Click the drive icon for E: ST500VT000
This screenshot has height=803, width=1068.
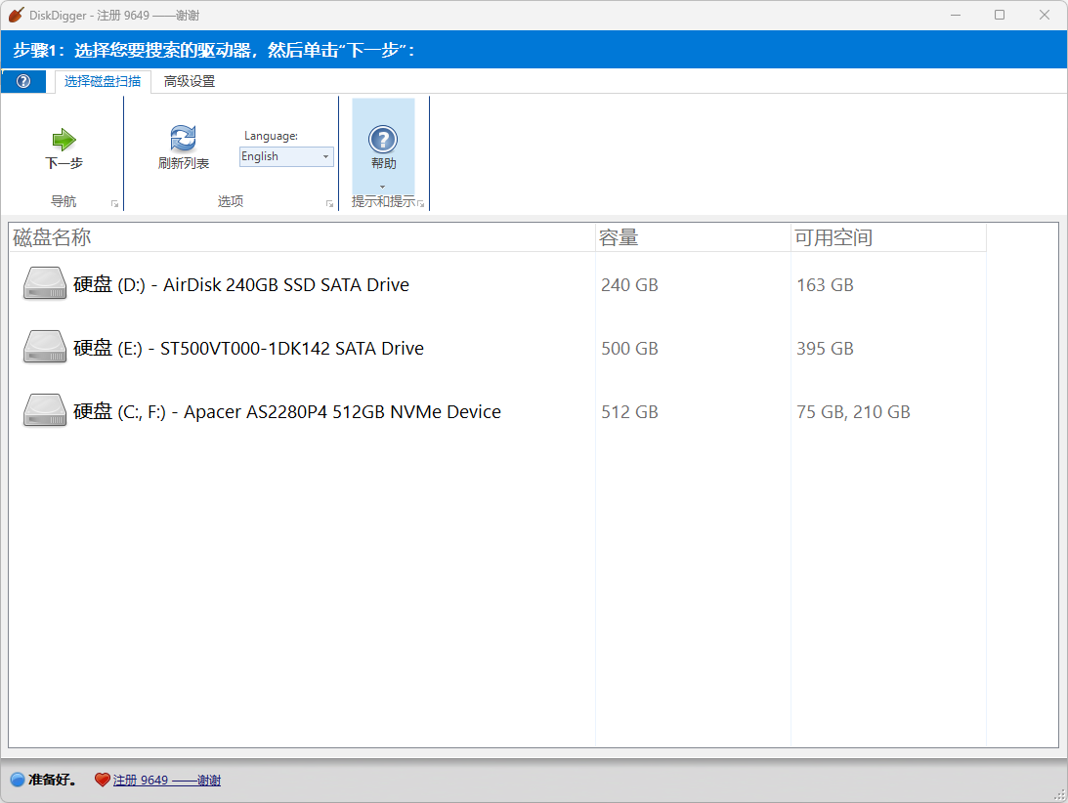[x=45, y=348]
